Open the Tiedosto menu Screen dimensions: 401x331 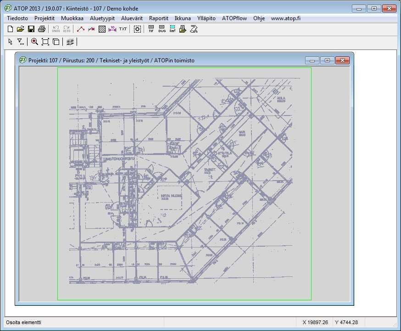tap(17, 18)
